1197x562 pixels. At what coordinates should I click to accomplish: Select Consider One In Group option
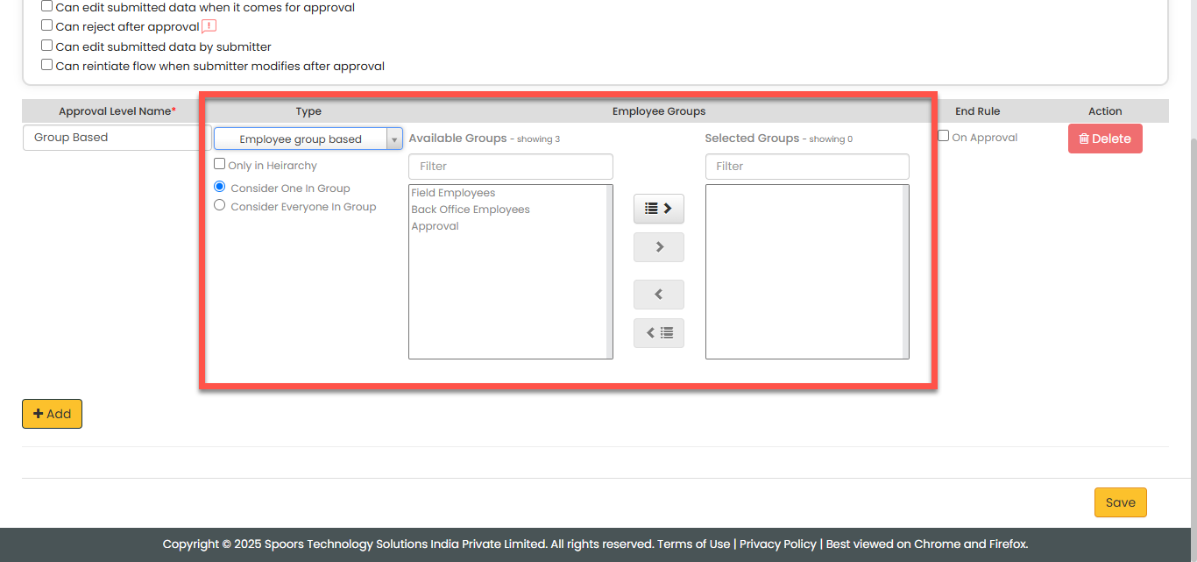tap(220, 188)
